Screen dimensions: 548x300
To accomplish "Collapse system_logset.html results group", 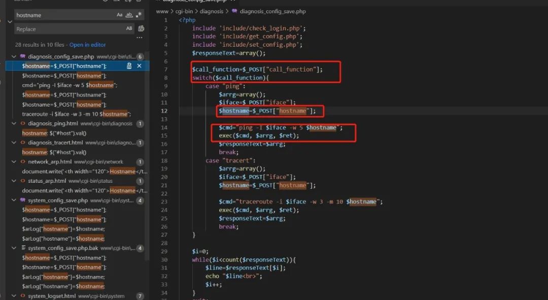I will (14, 296).
